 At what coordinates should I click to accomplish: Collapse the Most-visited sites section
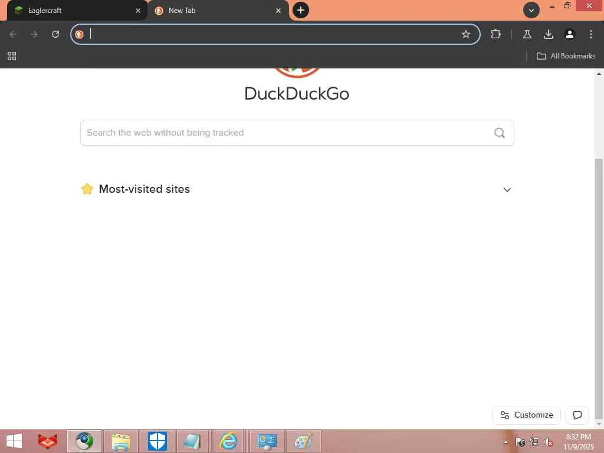(507, 189)
